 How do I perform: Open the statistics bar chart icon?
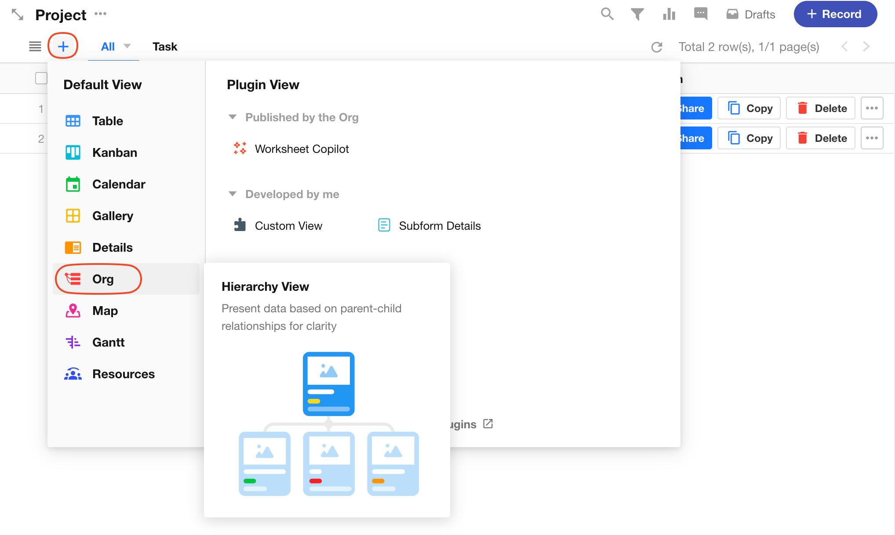point(669,14)
